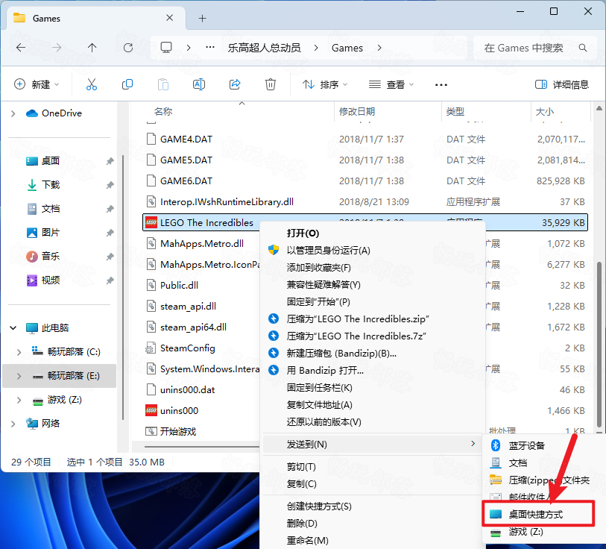Click the search magnifier icon

point(582,48)
